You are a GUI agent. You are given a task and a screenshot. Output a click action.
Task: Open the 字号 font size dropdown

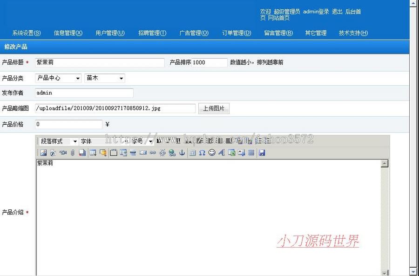click(142, 141)
